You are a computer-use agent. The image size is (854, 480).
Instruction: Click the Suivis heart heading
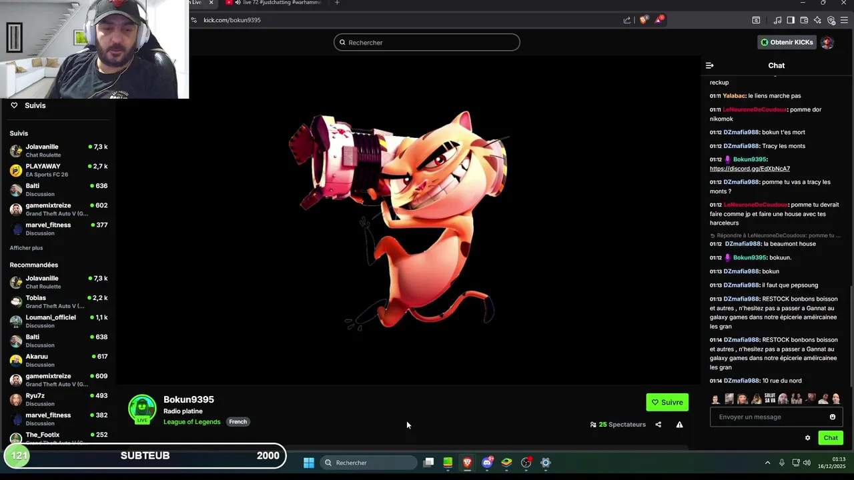click(x=28, y=105)
